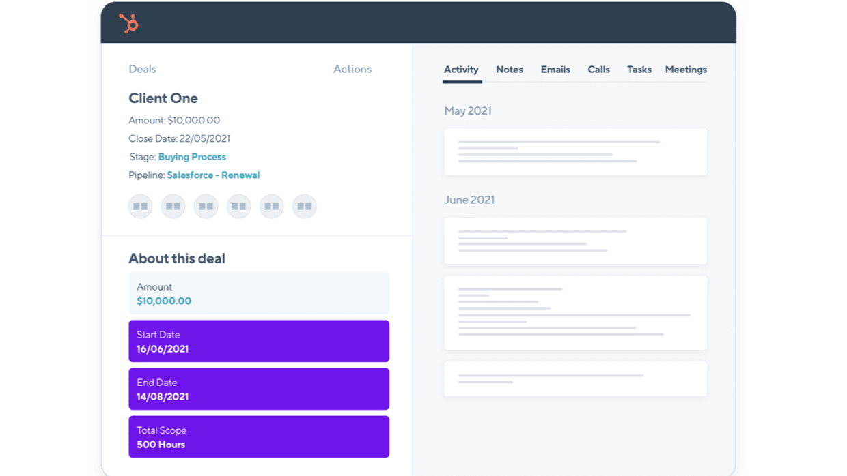Click the HubSpot sprocket logo
The height and width of the screenshot is (476, 847).
[x=127, y=23]
